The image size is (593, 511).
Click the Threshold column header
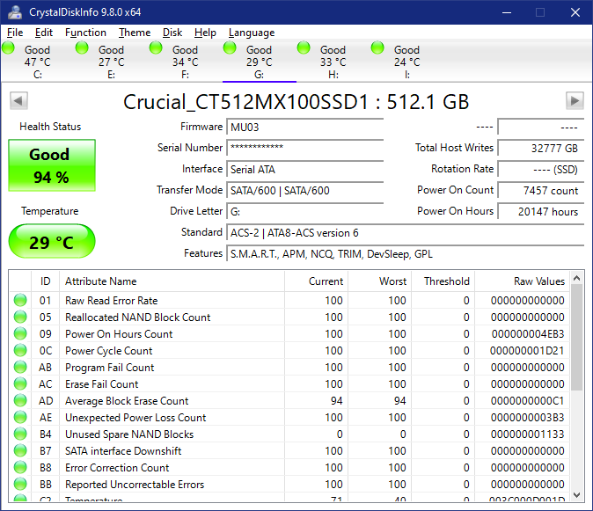(443, 281)
